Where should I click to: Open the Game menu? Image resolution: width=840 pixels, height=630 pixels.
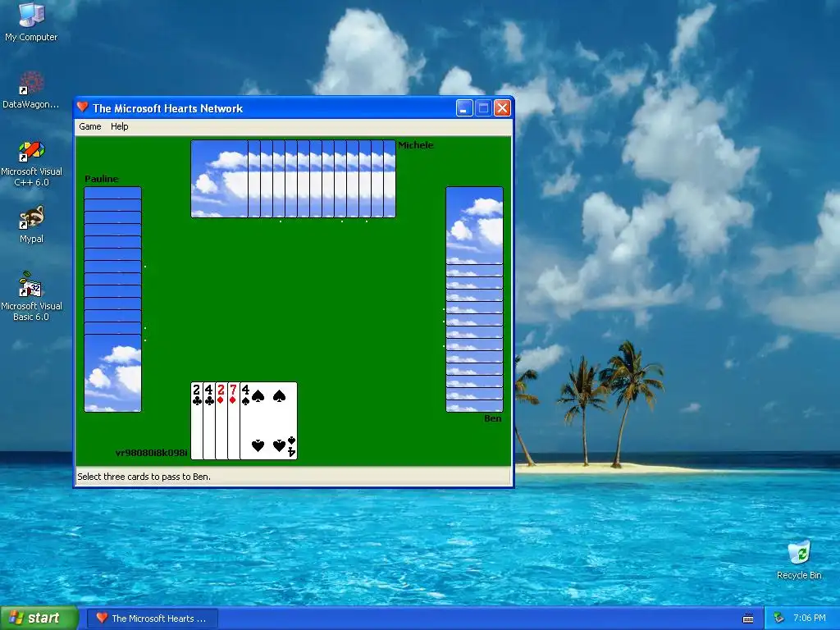click(x=90, y=126)
